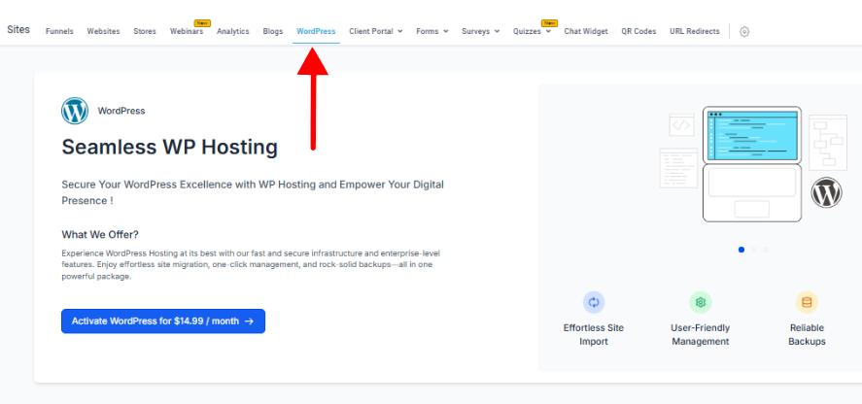
Task: Select the second carousel dot
Action: [x=754, y=250]
